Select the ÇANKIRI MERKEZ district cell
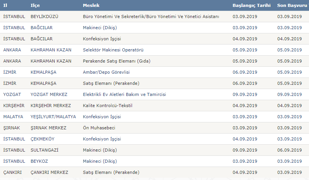Image resolution: width=309 pixels, height=180 pixels. (49, 172)
